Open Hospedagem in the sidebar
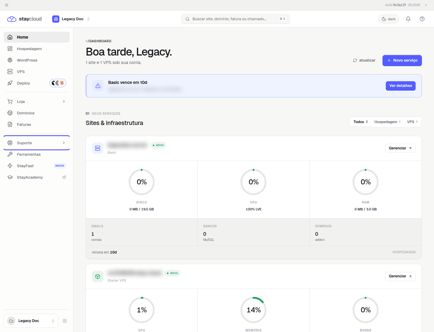 [36, 49]
